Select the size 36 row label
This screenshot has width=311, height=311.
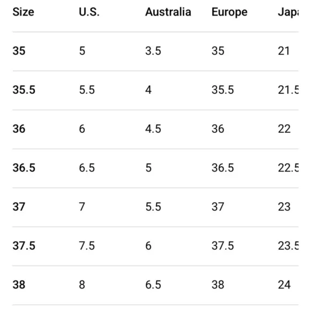point(19,129)
